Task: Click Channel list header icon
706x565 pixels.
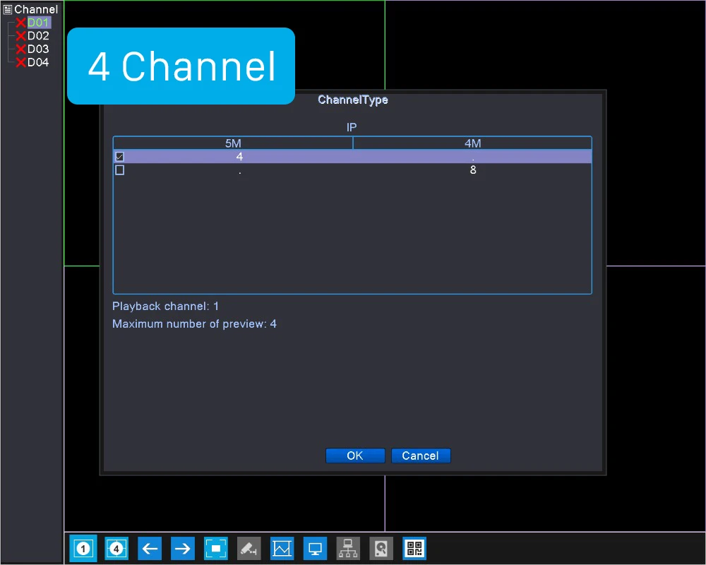Action: point(8,9)
